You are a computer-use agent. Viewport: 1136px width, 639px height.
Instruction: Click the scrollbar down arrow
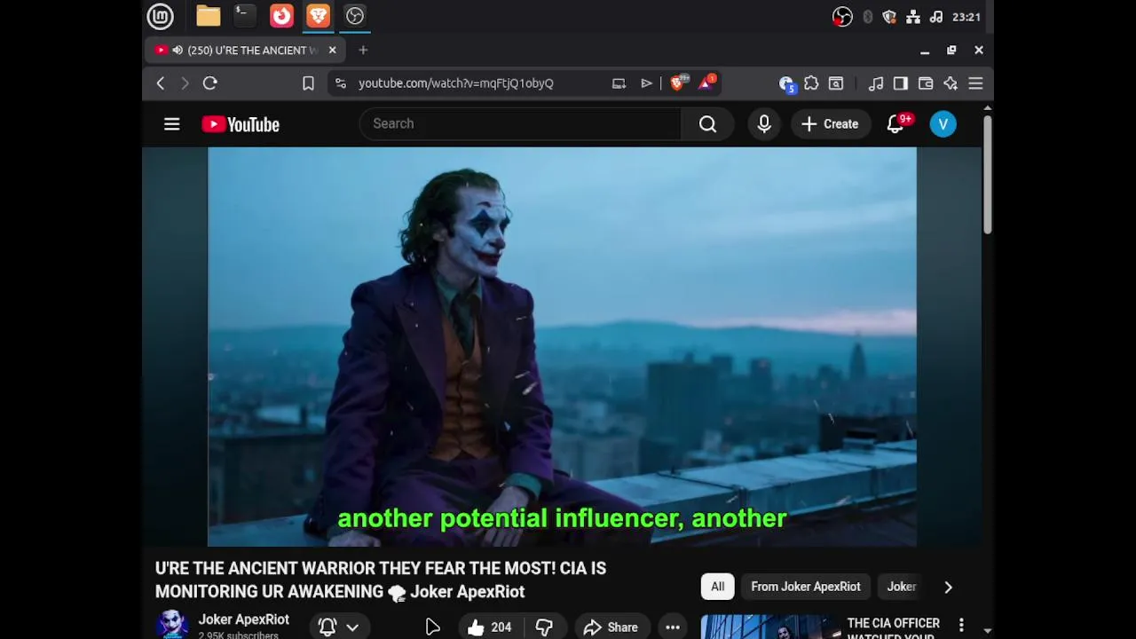[987, 631]
